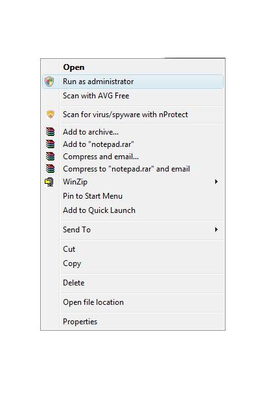Screen dimensions: 280x400
Task: Select Pin to Start Menu
Action: [133, 196]
